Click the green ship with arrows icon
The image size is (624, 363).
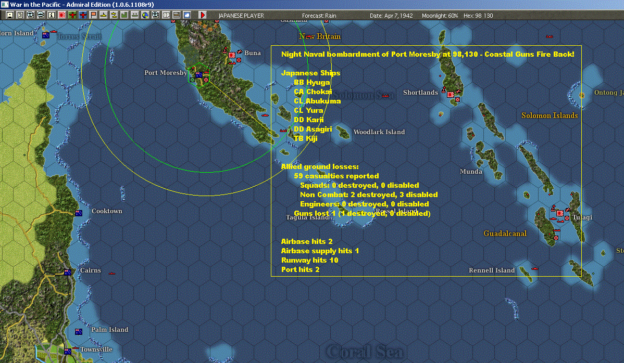click(x=135, y=15)
